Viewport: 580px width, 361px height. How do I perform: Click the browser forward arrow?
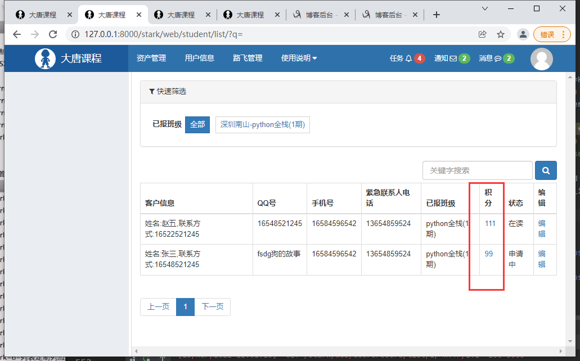coord(35,34)
